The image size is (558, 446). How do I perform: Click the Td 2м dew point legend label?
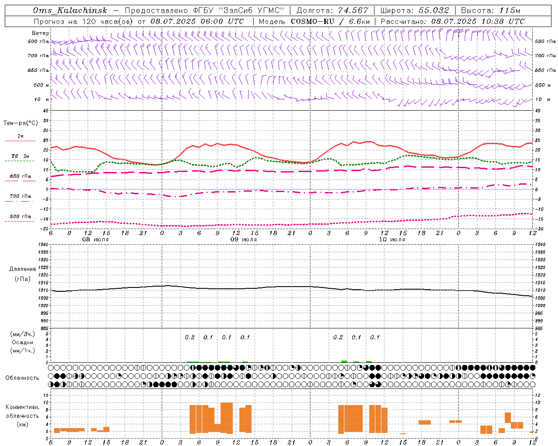point(20,156)
